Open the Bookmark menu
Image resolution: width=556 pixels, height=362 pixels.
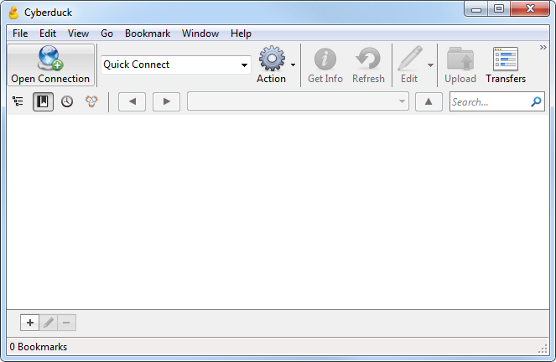tap(148, 34)
